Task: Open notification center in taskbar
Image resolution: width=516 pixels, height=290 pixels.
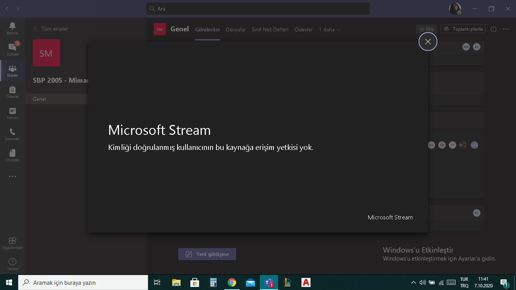Action: coord(504,282)
